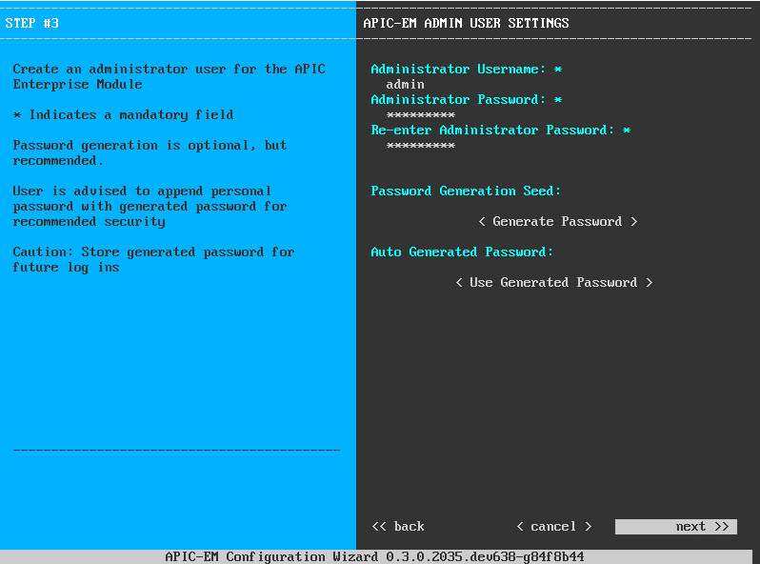The height and width of the screenshot is (564, 760).
Task: Click the '* Indicates a mandatory field' note
Action: [123, 115]
